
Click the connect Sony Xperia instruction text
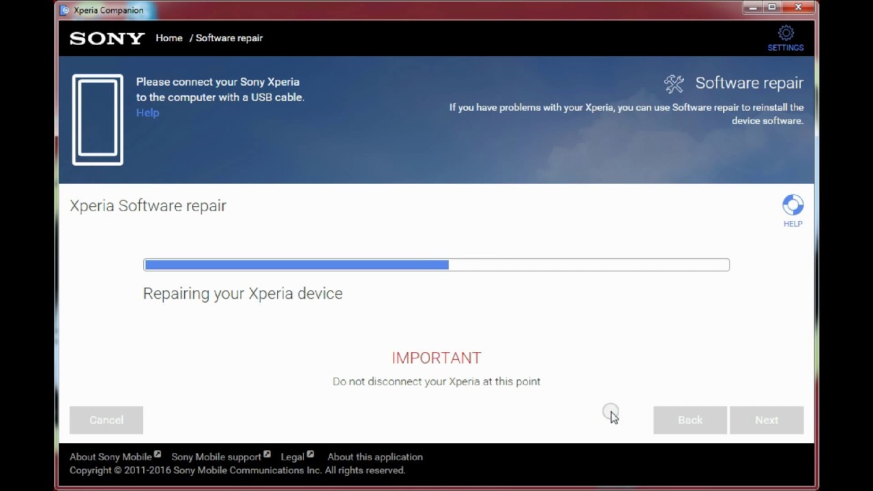click(220, 89)
